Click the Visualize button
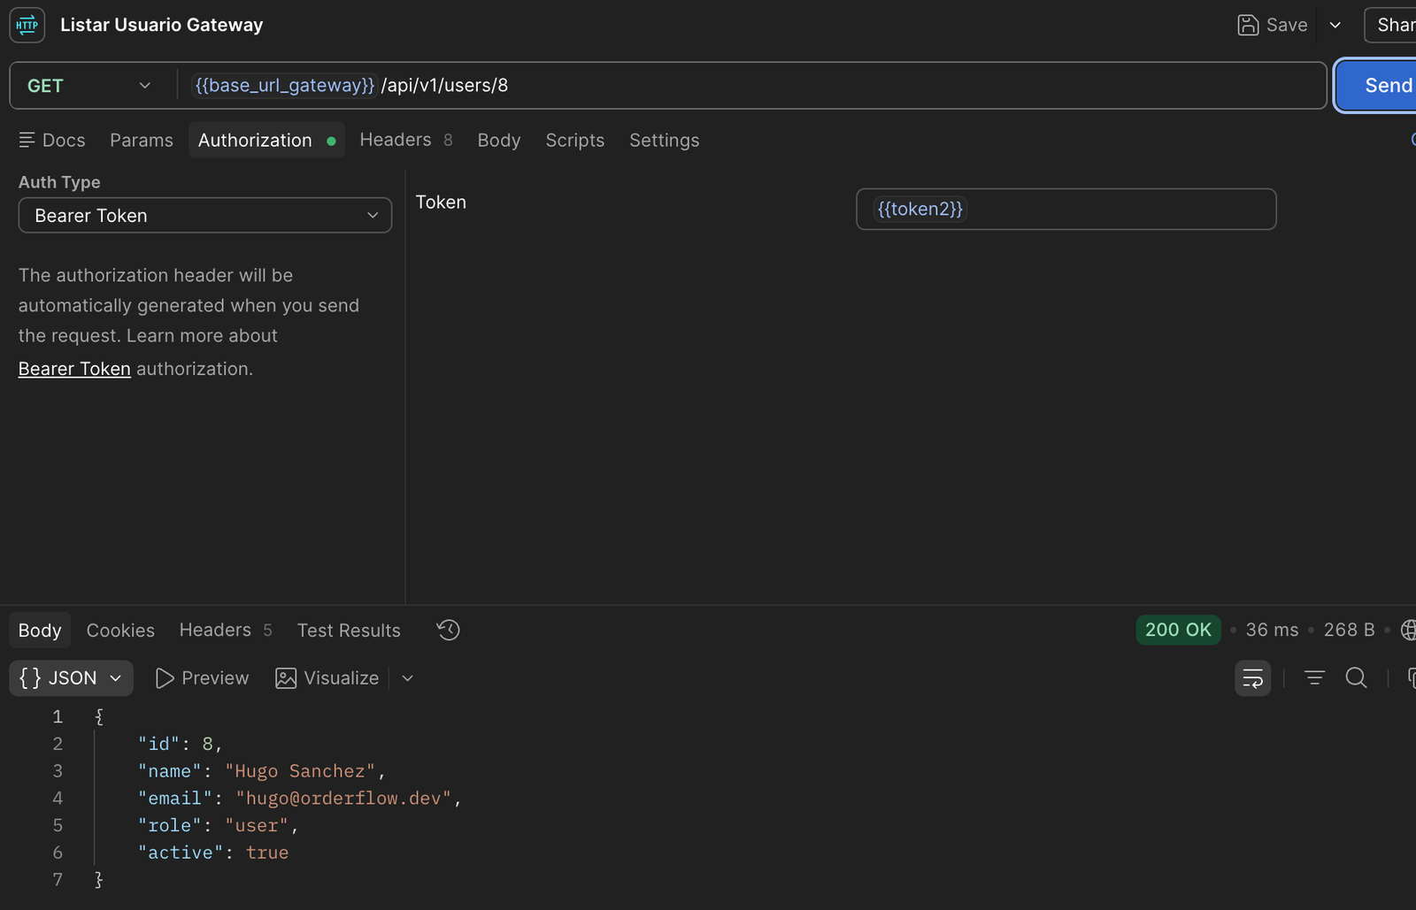1416x910 pixels. (x=327, y=678)
